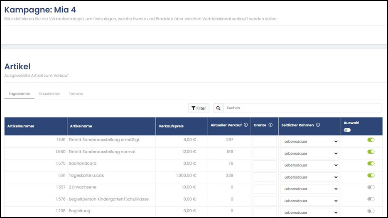This screenshot has height=218, width=388.
Task: Disable Eintritt Sonderausstellung ermäßigt selection toggle
Action: (371, 140)
